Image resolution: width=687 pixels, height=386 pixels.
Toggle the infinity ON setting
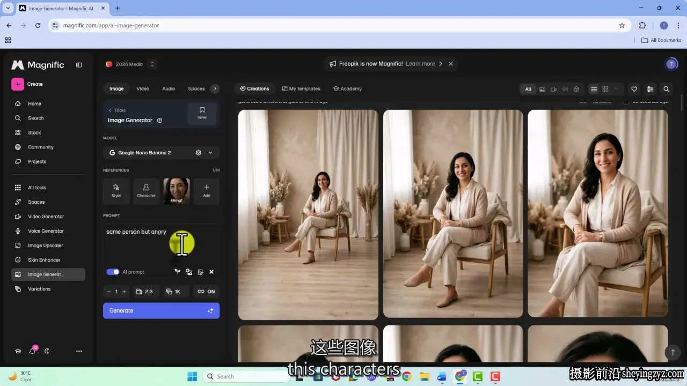click(206, 292)
